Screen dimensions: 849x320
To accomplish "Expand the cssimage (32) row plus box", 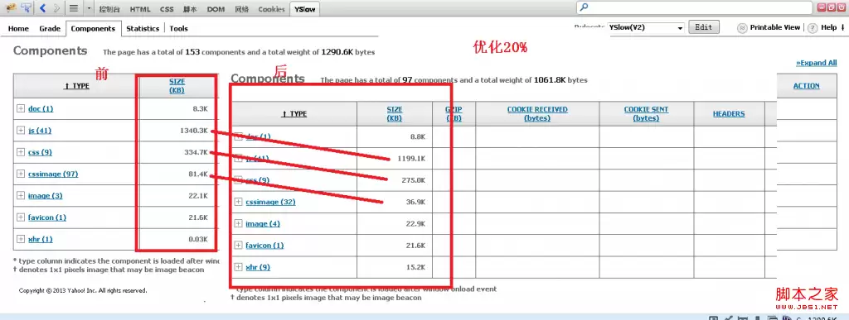I will click(238, 202).
